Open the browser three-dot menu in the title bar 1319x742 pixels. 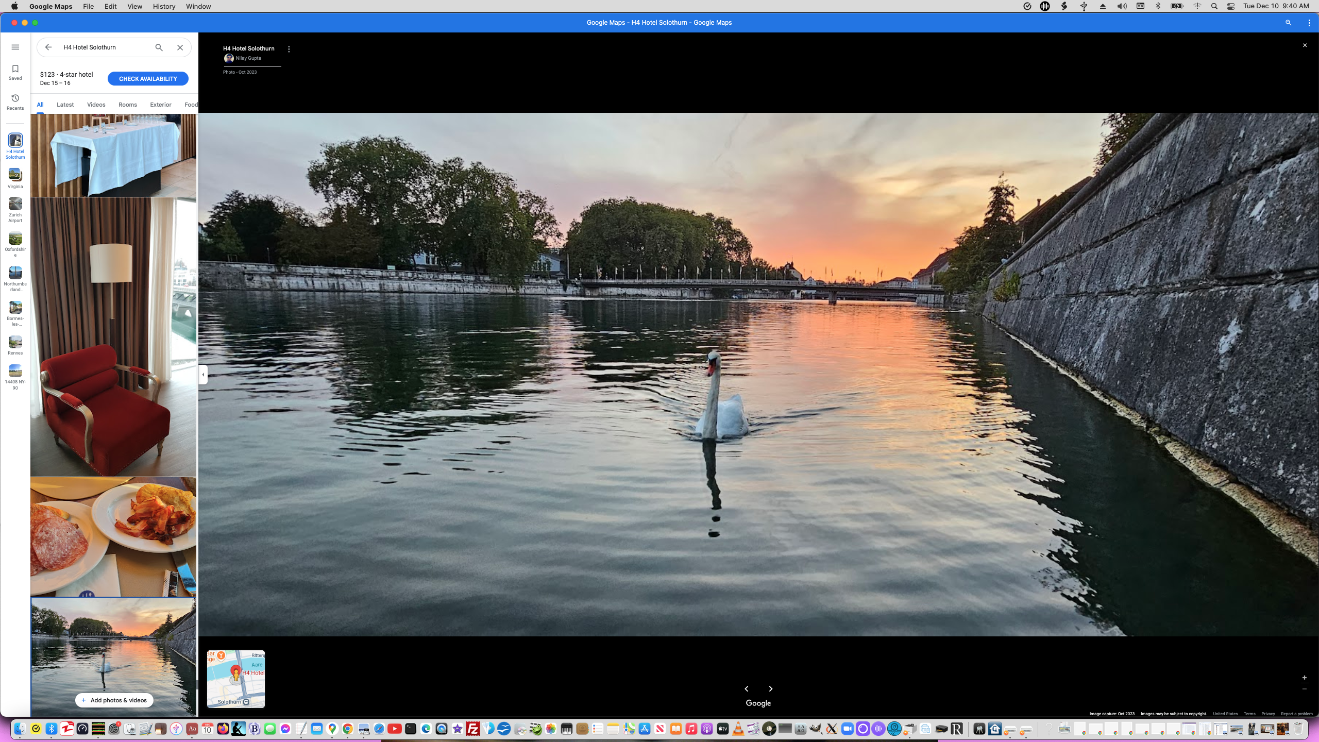click(1309, 23)
